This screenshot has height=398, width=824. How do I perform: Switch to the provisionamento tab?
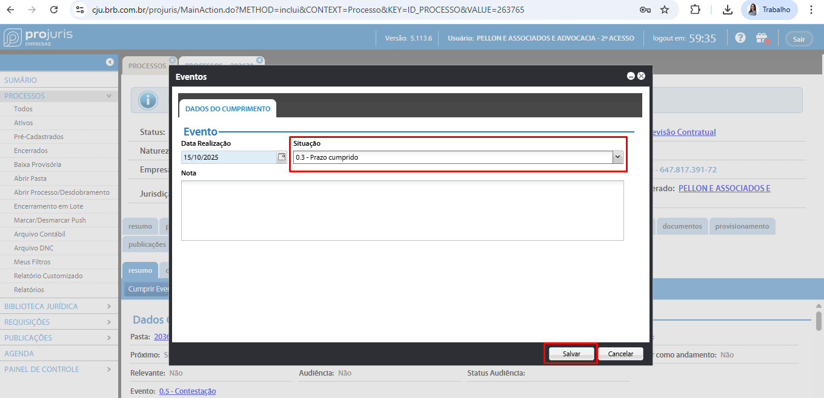742,226
